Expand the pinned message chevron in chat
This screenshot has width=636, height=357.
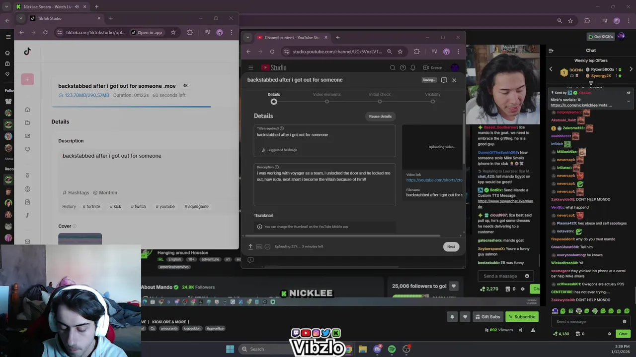628,101
